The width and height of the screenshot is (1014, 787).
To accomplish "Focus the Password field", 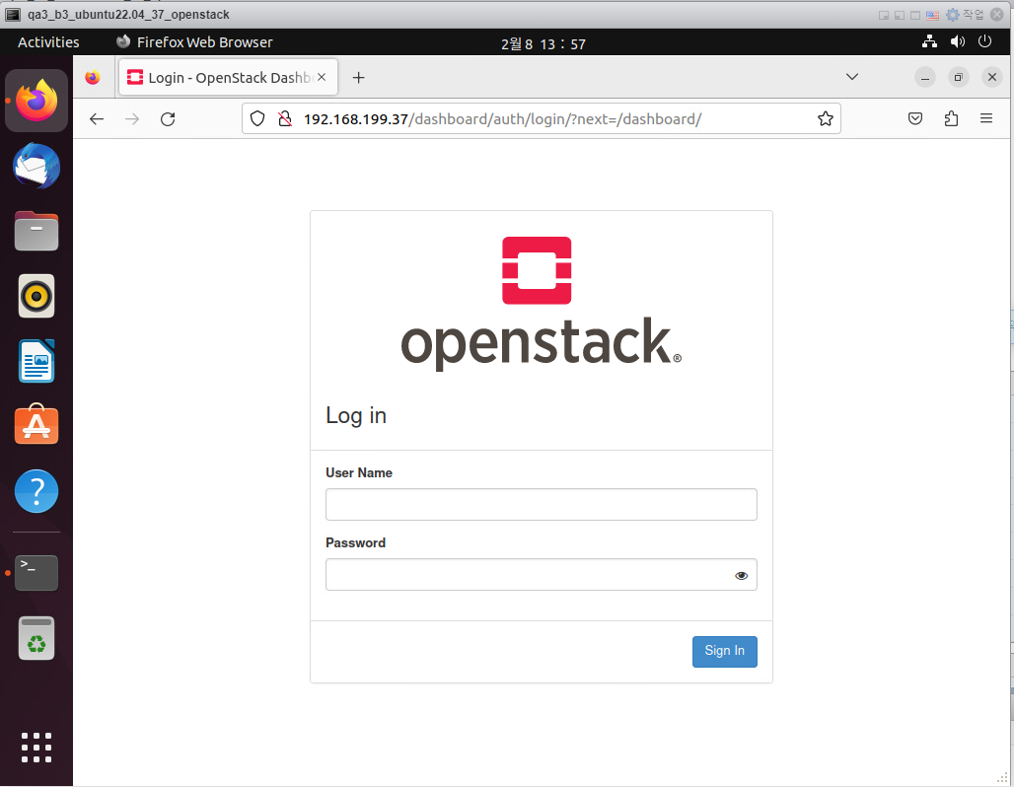I will point(542,574).
